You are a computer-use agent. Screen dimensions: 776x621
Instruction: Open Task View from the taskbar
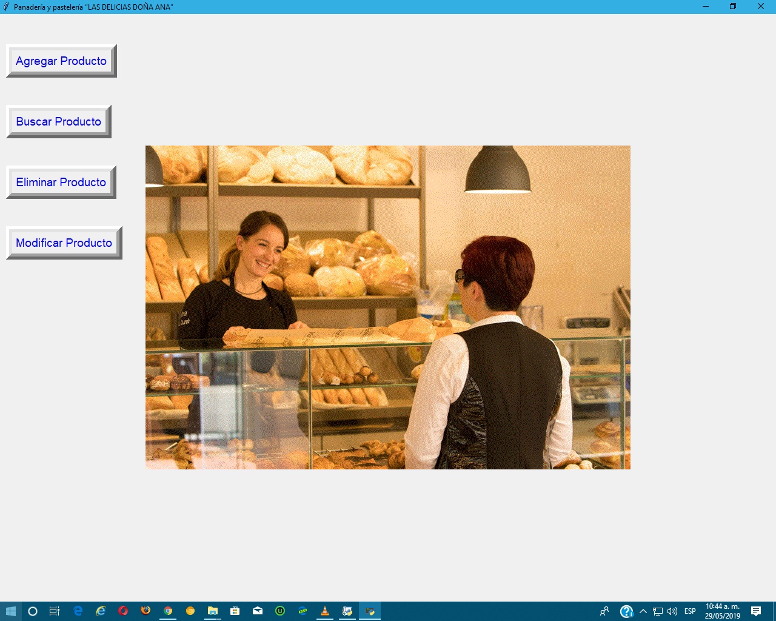(x=55, y=611)
